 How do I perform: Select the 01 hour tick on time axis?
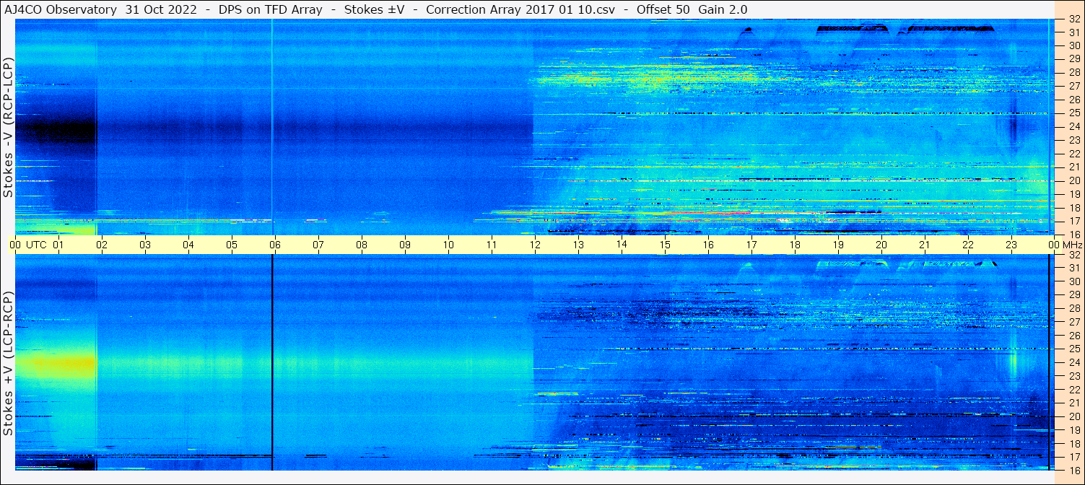pos(58,245)
